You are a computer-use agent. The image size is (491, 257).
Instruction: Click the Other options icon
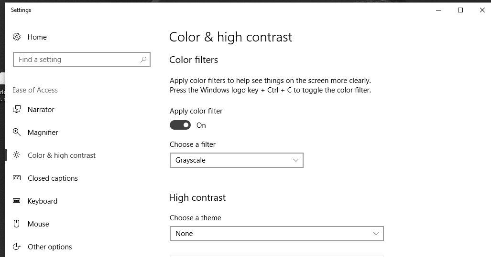[17, 247]
